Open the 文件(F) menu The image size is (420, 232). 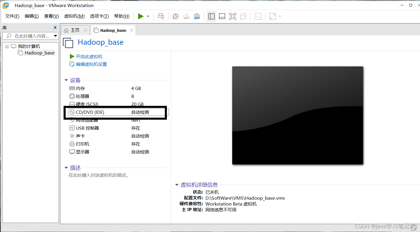(x=12, y=16)
